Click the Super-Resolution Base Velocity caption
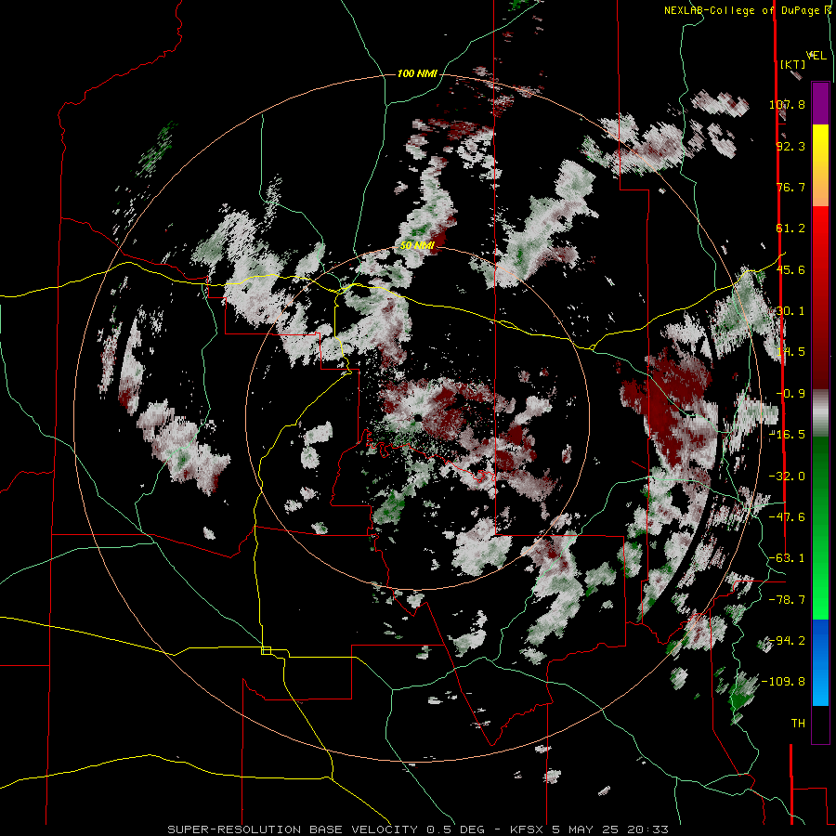The width and height of the screenshot is (836, 836). coord(417,829)
